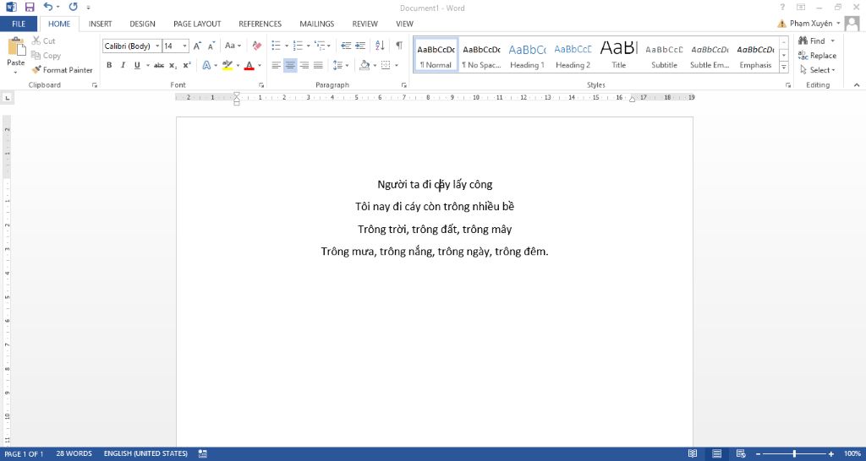
Task: Expand the Styles gallery with More
Action: 784,68
